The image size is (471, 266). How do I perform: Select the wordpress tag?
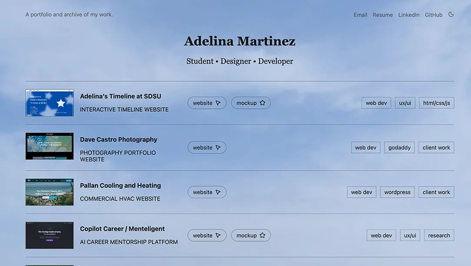pyautogui.click(x=397, y=192)
